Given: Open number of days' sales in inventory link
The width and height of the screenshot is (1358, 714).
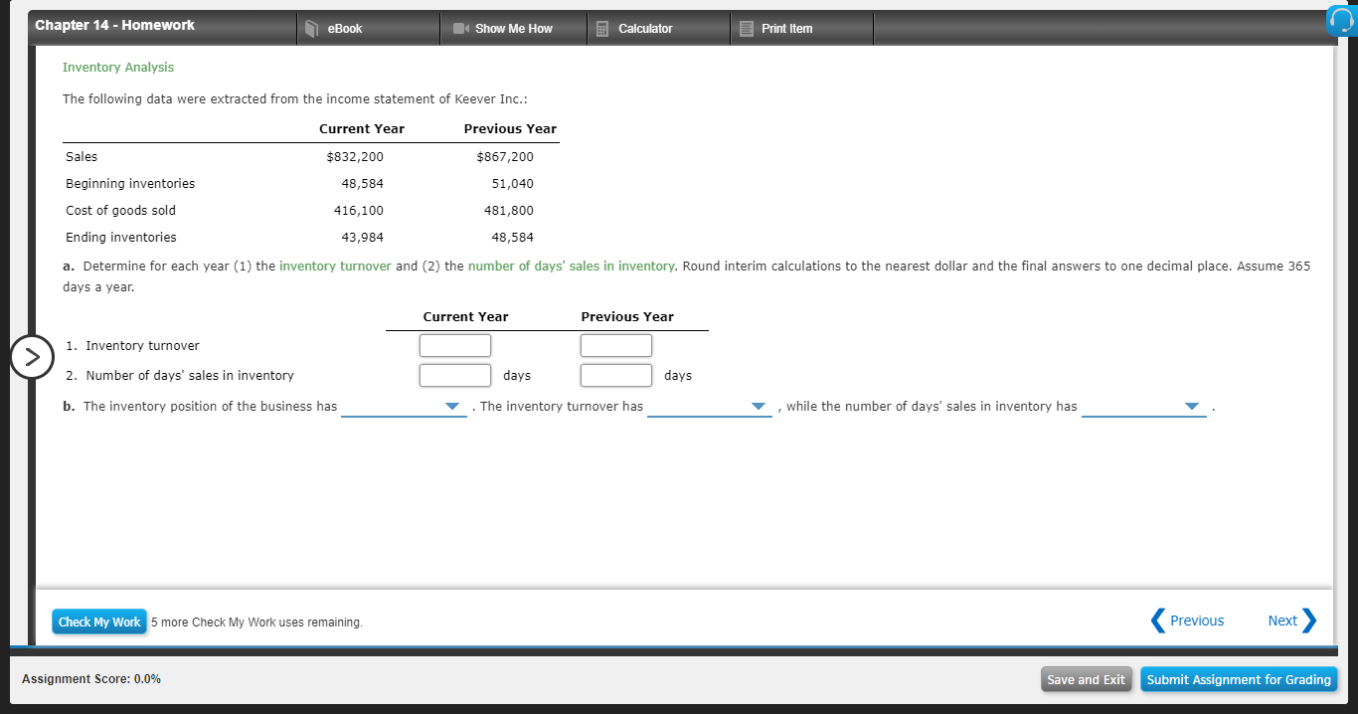Looking at the screenshot, I should [x=572, y=266].
